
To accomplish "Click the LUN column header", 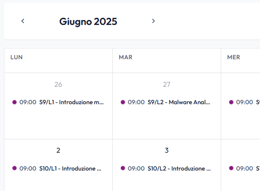I will [x=17, y=57].
